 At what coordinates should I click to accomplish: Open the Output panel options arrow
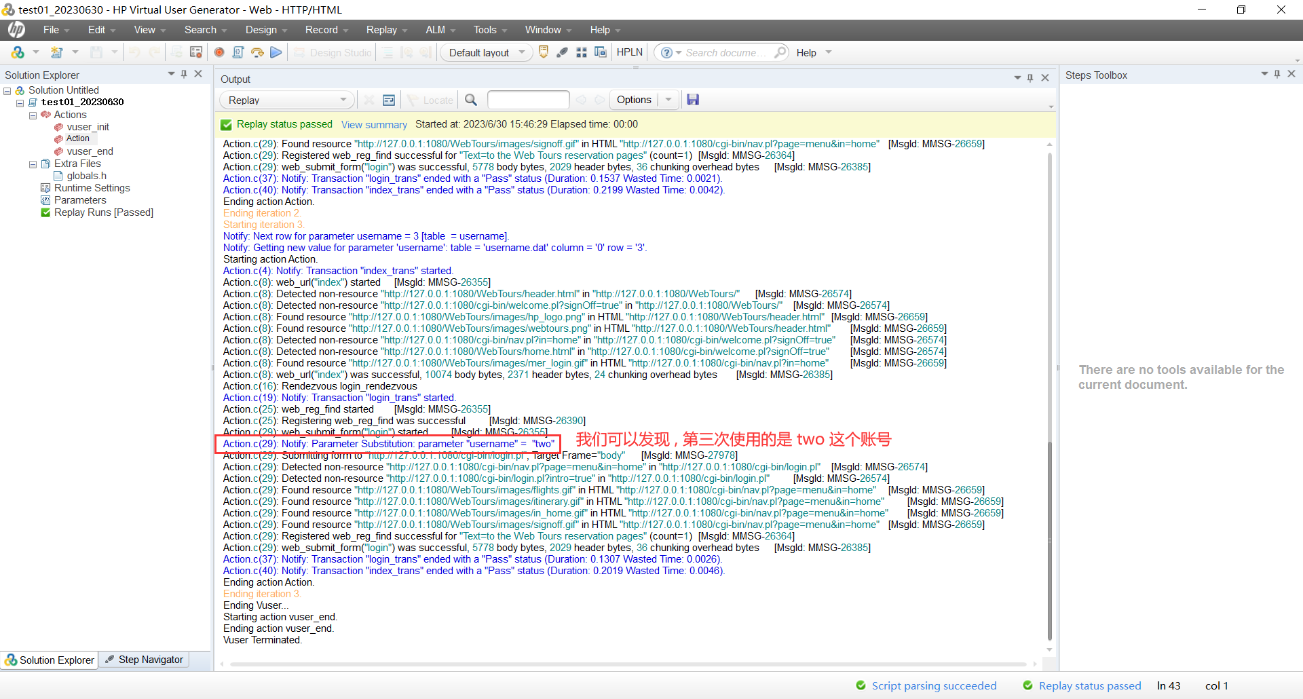1017,78
